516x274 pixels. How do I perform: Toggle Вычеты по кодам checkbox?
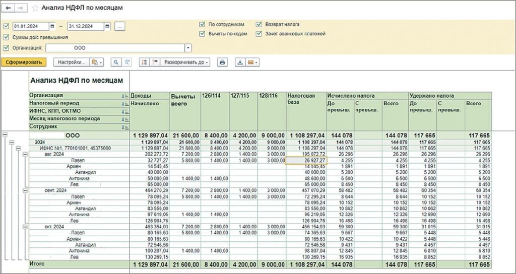[202, 34]
